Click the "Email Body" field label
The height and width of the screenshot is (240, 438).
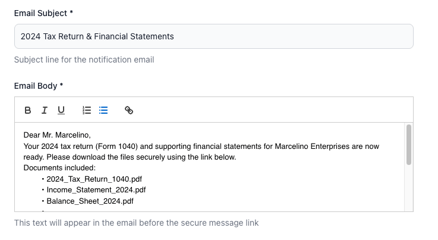pos(36,86)
